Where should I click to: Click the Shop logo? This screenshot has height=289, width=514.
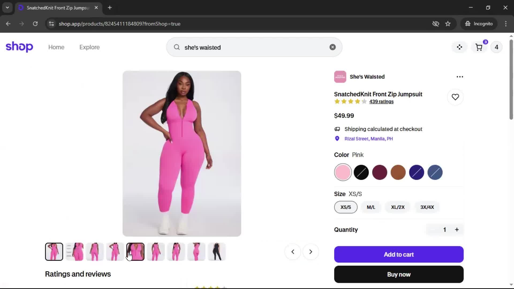click(19, 47)
